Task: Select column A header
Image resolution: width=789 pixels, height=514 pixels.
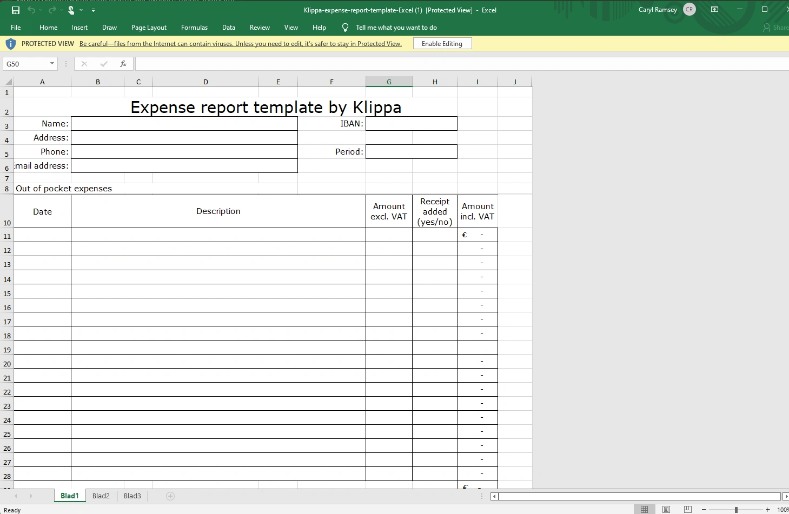Action: (x=42, y=82)
